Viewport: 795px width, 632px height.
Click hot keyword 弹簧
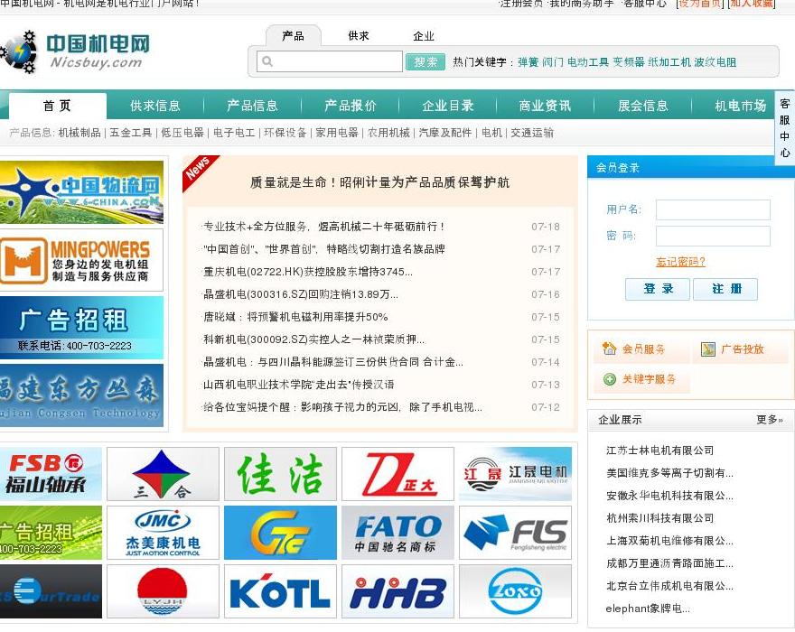click(x=528, y=61)
